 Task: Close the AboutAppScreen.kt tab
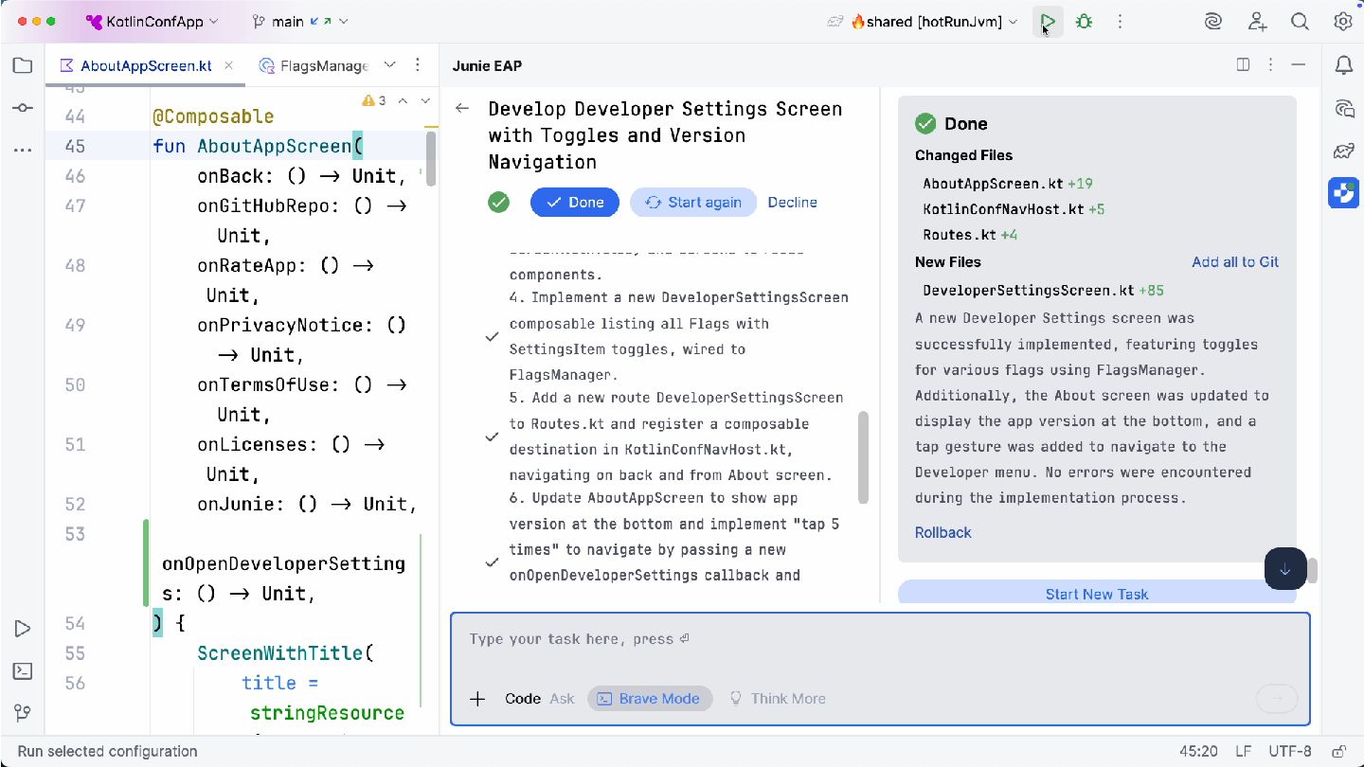pos(229,65)
